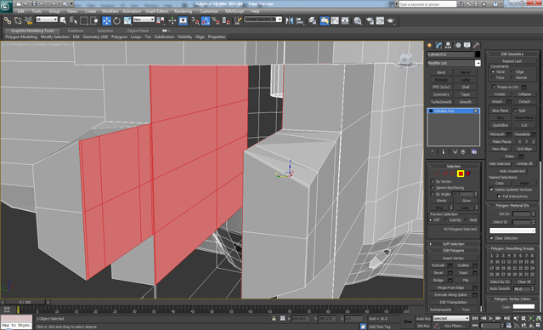Click the Insert Vertex button

[x=453, y=259]
